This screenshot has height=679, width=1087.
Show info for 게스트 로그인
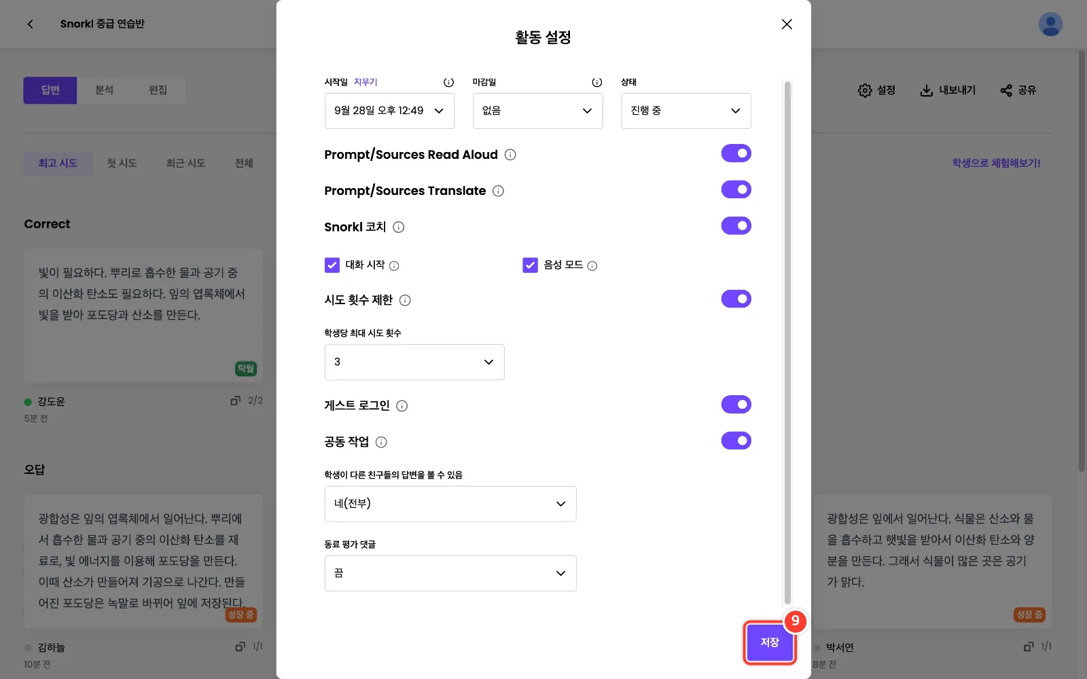coord(402,406)
